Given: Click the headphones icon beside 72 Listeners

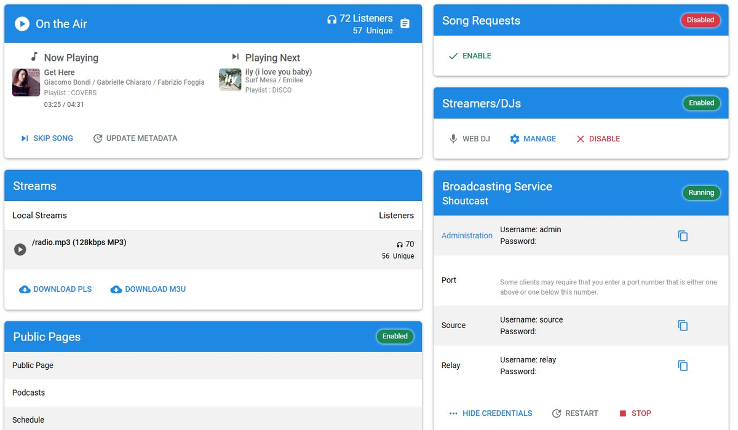Looking at the screenshot, I should (331, 19).
